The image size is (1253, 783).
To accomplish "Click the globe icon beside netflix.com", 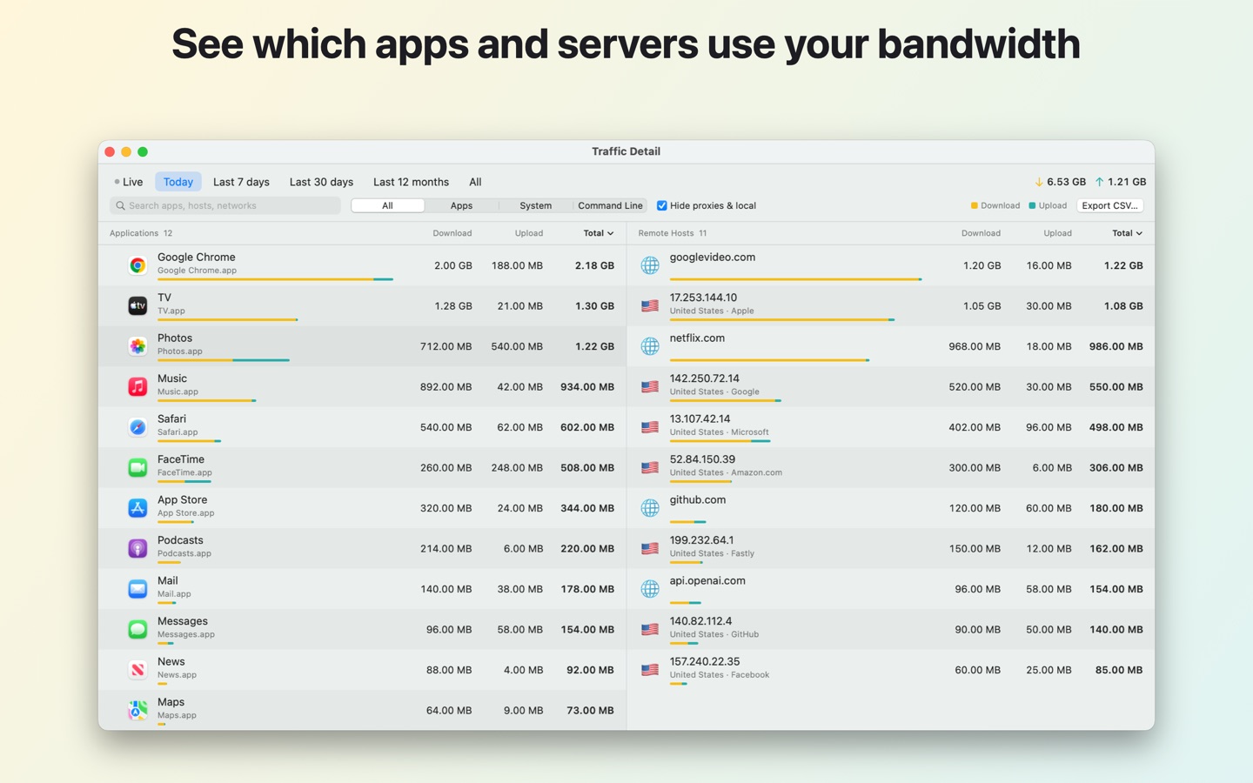I will click(650, 346).
